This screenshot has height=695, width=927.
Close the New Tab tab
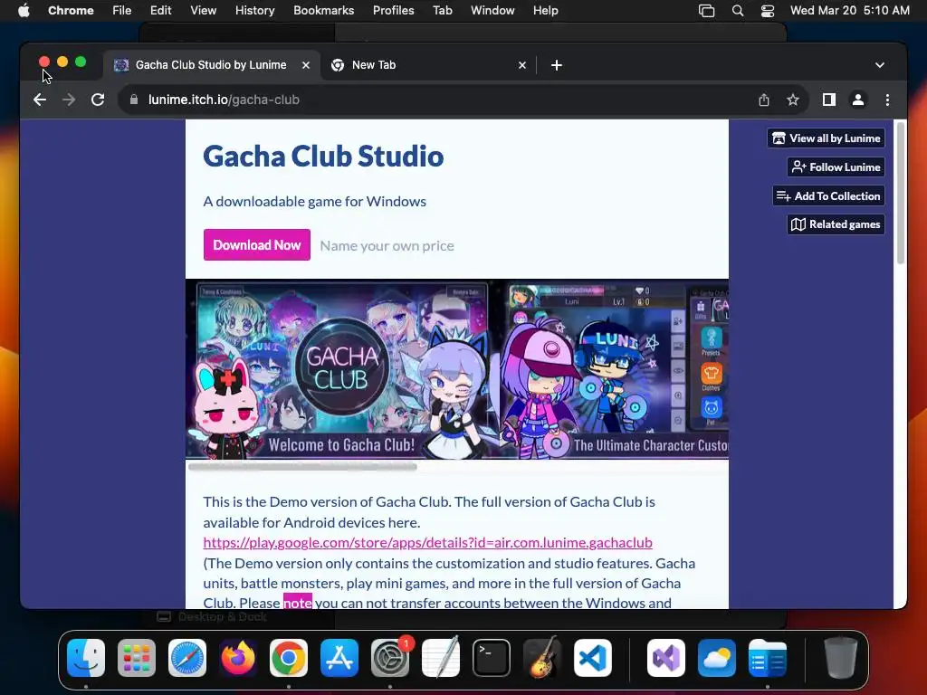[x=522, y=65]
